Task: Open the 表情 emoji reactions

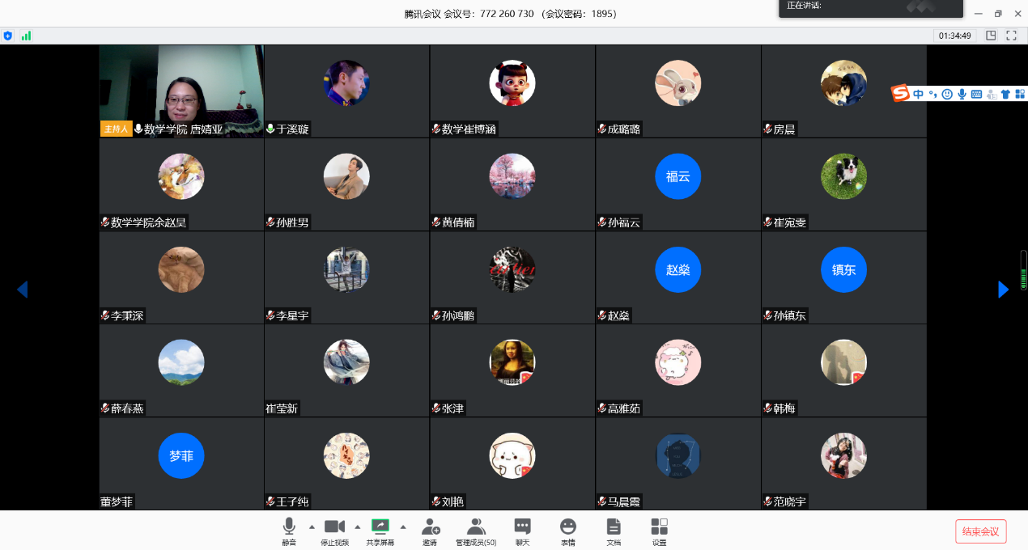Action: pos(568,531)
